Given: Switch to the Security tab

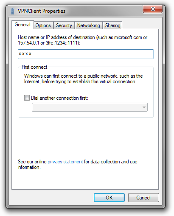Looking at the screenshot, I should (64, 25).
